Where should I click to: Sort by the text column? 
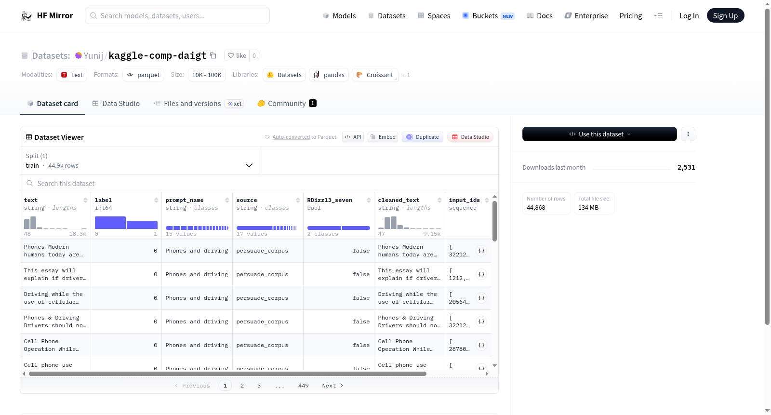85,200
